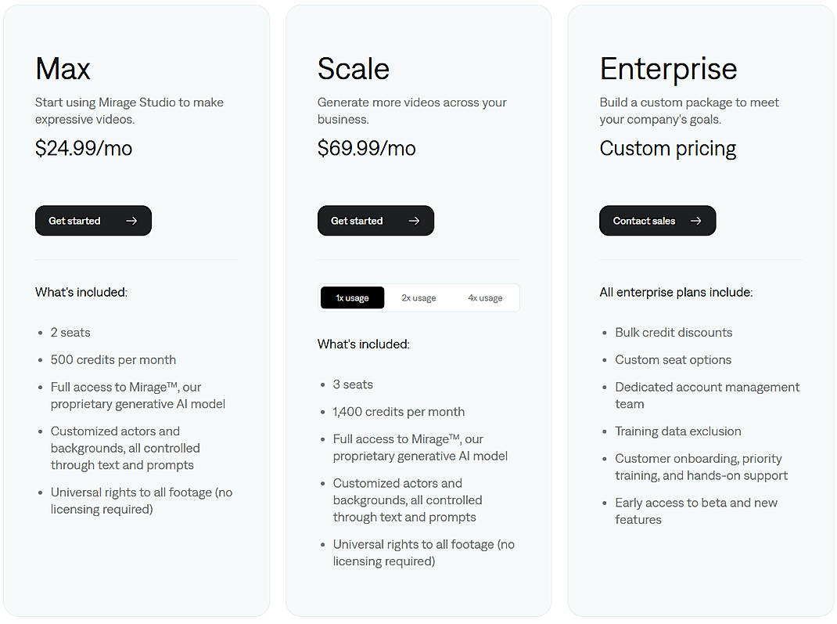Click the Custom pricing label
837x624 pixels.
click(x=667, y=148)
